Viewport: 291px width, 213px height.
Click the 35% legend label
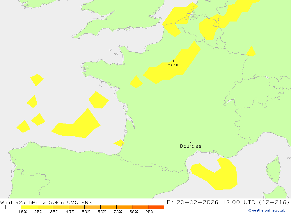(54, 212)
